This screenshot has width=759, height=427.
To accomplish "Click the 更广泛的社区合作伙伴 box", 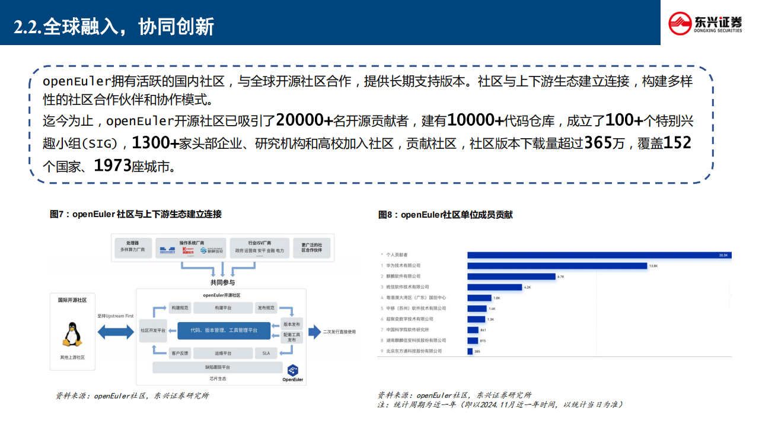I will 311,247.
